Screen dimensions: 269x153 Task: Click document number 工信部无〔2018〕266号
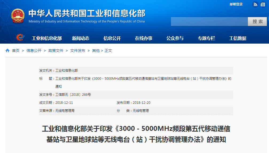click(x=73, y=95)
